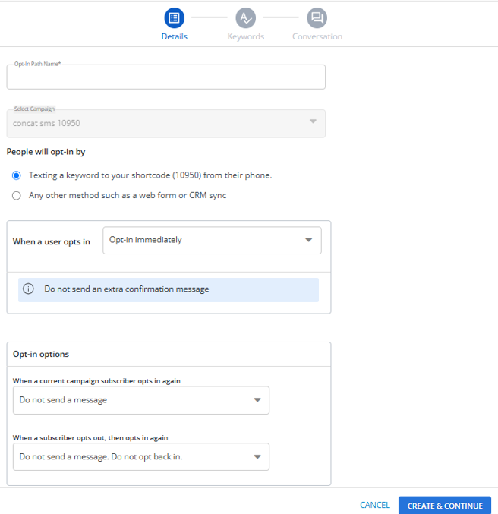
Task: Focus the Opt-In Path Name field
Action: point(165,77)
